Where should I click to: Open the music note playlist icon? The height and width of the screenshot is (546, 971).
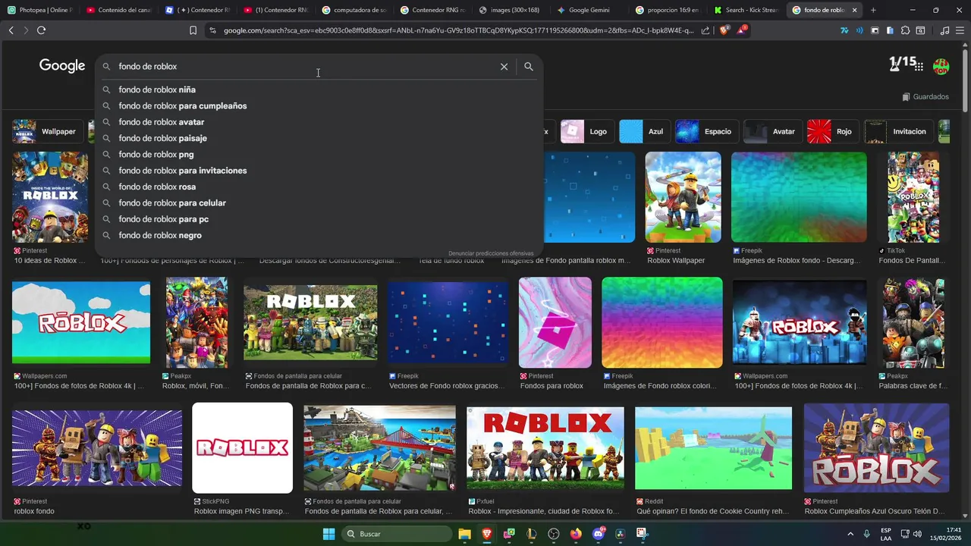[x=944, y=30]
